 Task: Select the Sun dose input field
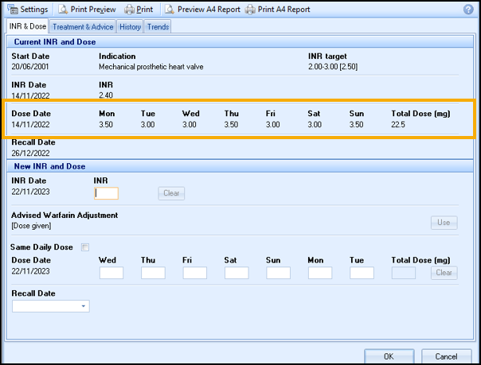pos(279,273)
